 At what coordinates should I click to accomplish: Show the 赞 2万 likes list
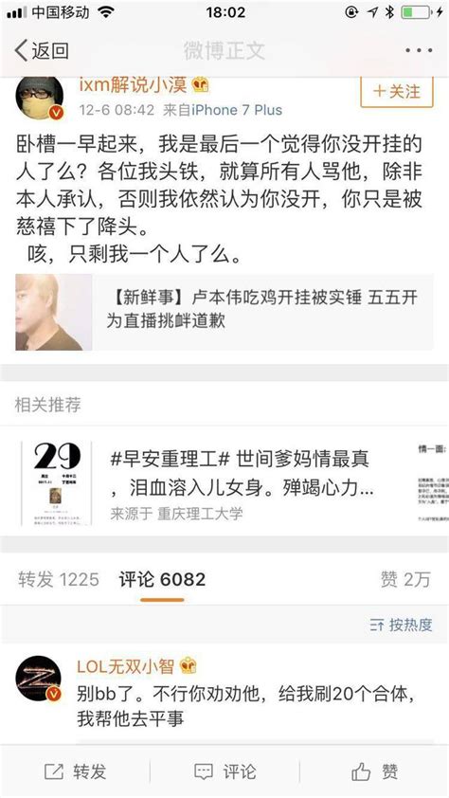point(405,579)
